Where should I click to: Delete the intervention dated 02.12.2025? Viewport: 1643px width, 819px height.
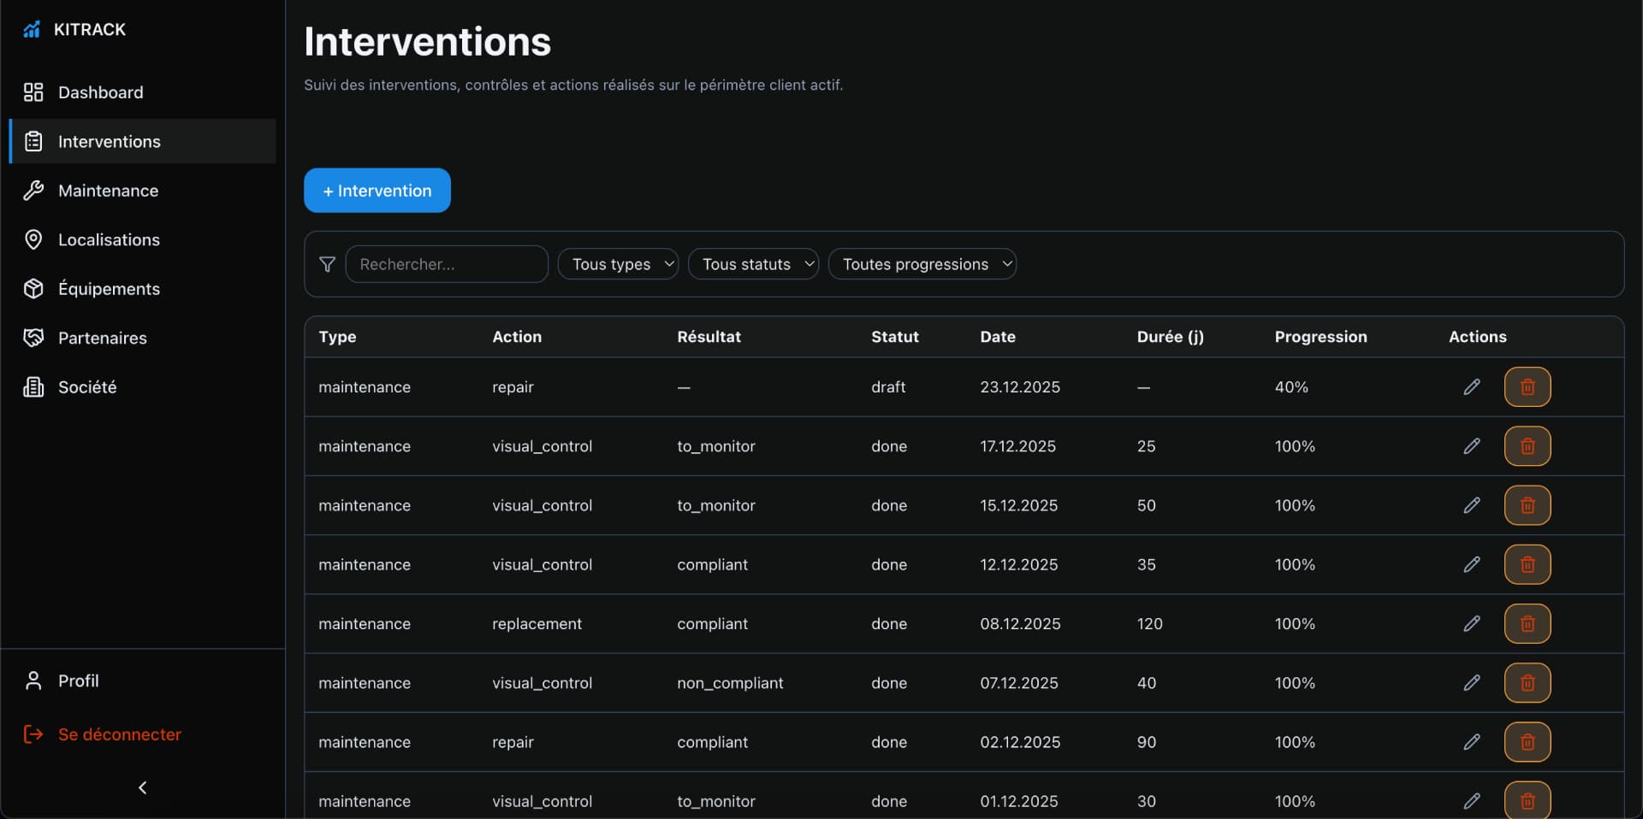coord(1527,742)
